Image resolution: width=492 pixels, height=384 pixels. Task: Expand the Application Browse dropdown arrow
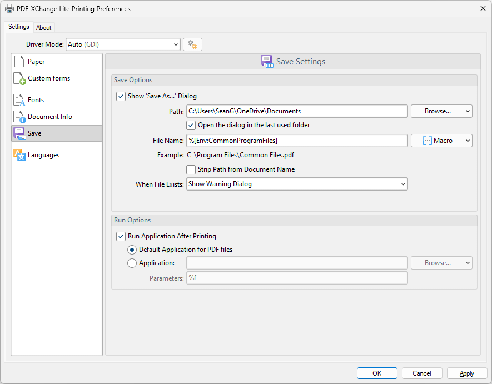[x=468, y=263]
